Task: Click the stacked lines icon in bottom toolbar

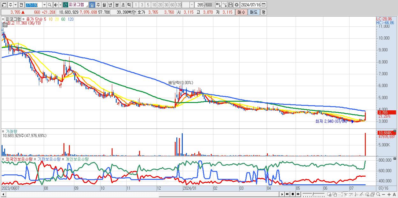Action: 362,194
